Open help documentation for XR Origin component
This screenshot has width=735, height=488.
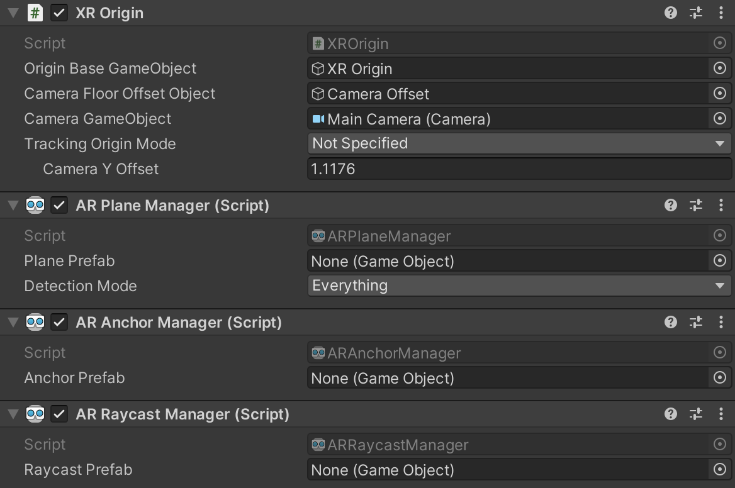(670, 13)
